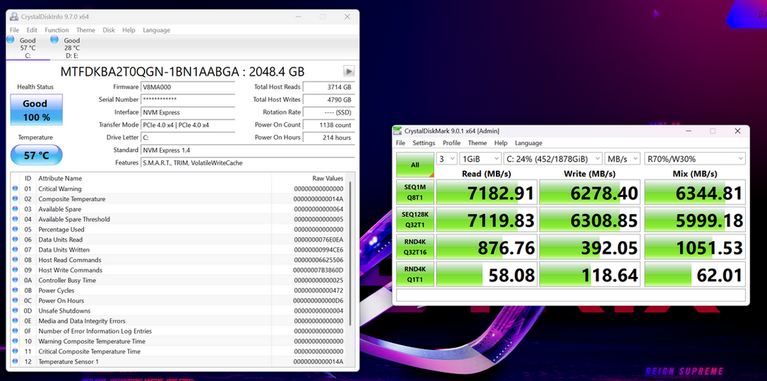
Task: Open Settings menu in CrystalDiskMark
Action: [424, 143]
